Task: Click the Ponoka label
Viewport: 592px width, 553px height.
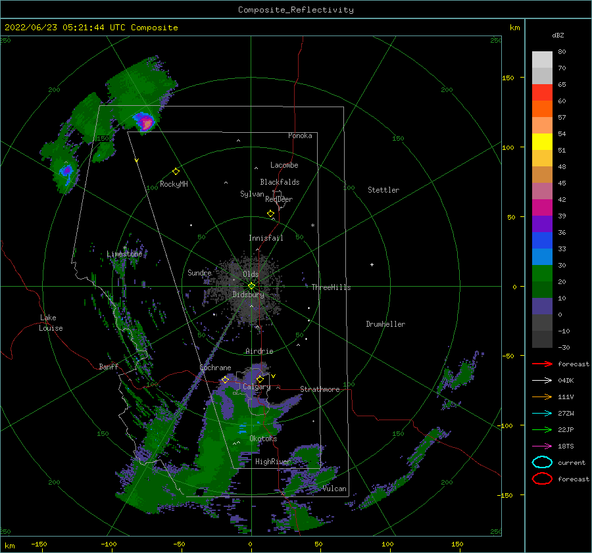Action: click(x=300, y=135)
